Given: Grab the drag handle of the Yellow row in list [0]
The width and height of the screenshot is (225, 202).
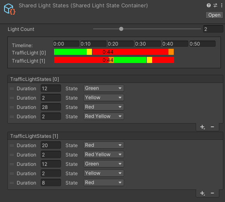Looking at the screenshot, I should click(12, 98).
